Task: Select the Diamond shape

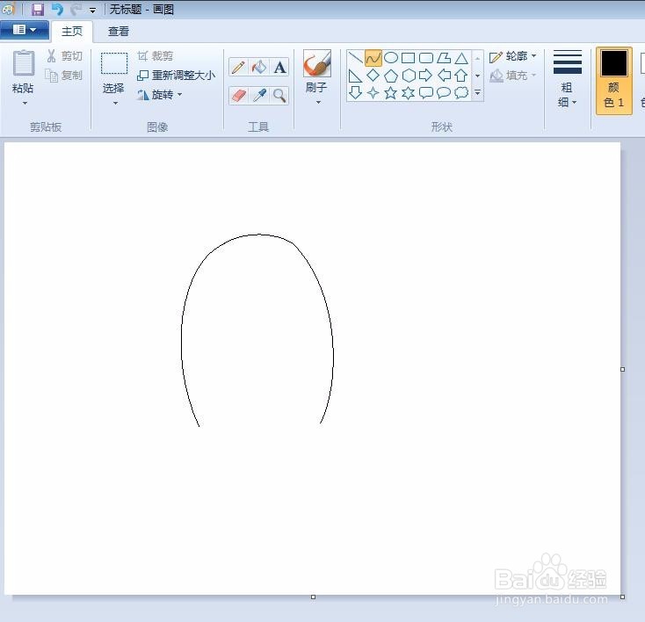Action: (x=373, y=76)
